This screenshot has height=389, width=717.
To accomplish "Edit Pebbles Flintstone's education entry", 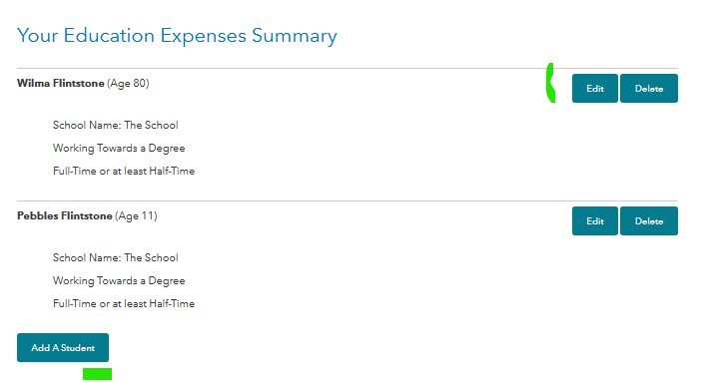I will click(x=594, y=221).
